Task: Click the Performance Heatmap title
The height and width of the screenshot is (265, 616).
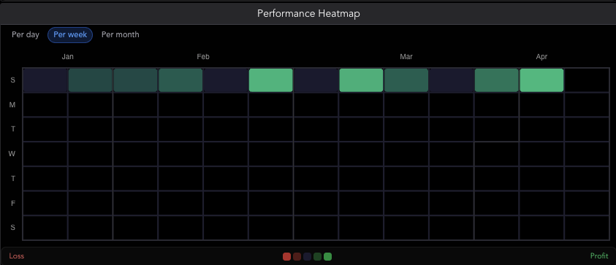Action: click(x=308, y=13)
